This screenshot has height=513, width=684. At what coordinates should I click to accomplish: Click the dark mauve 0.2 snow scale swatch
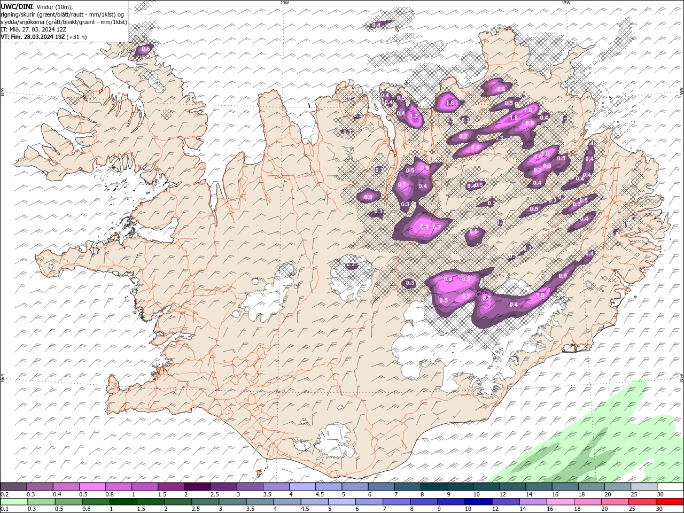click(x=13, y=487)
